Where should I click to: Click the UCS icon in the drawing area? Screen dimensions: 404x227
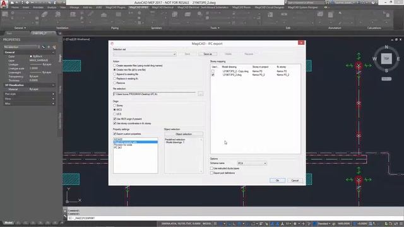[73, 195]
